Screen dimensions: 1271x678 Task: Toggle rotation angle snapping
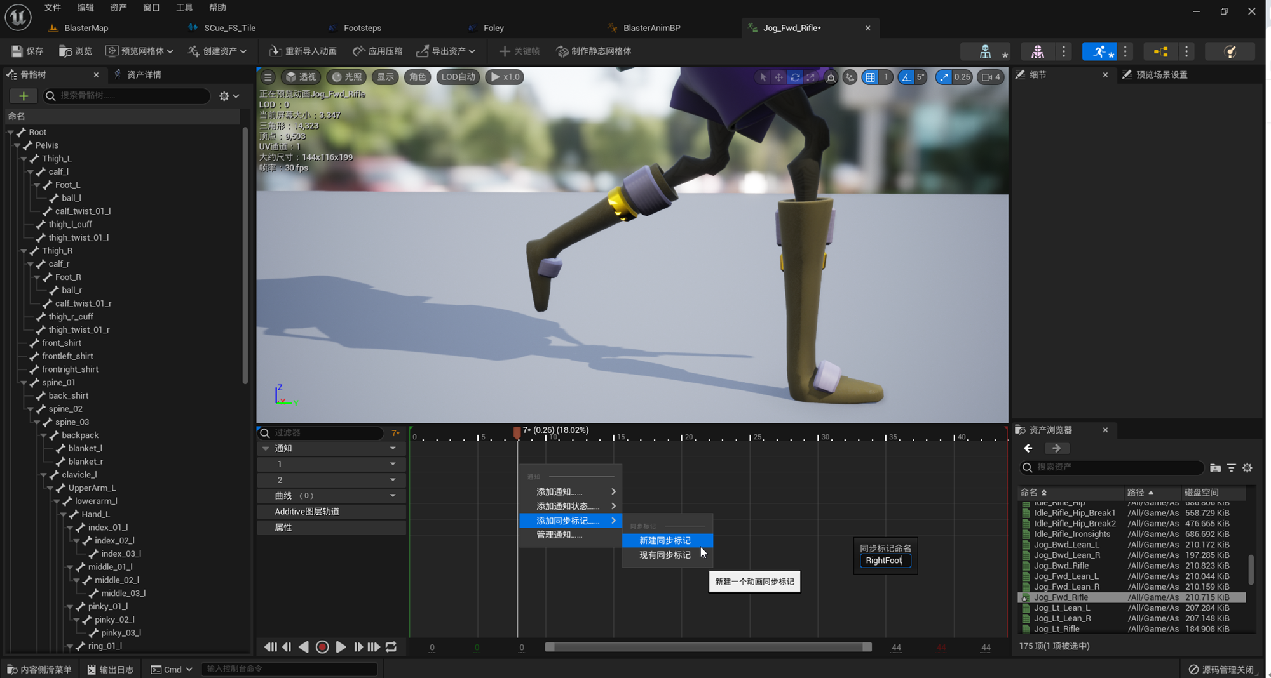click(906, 77)
